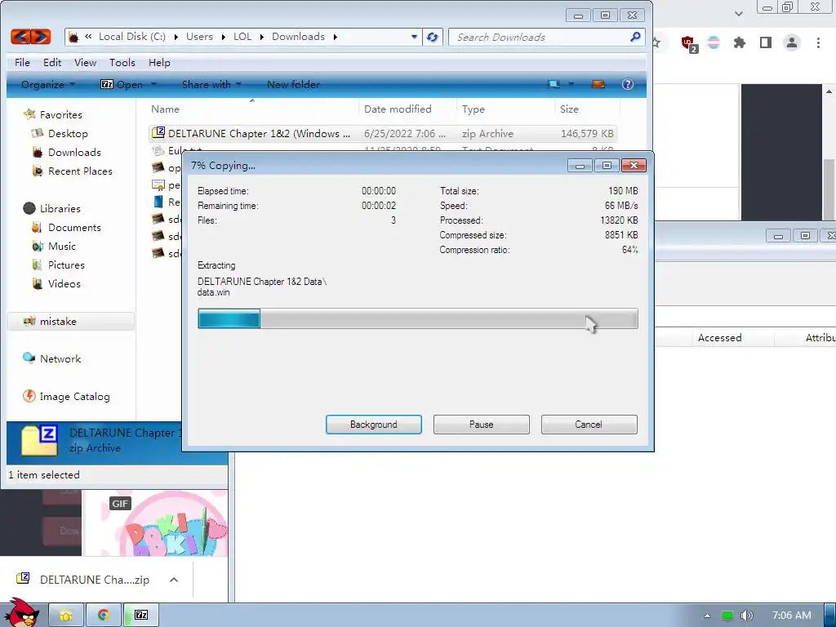Cancel the extraction

589,425
